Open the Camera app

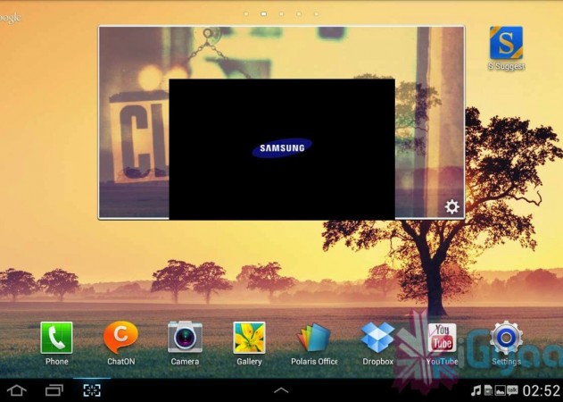pyautogui.click(x=185, y=338)
